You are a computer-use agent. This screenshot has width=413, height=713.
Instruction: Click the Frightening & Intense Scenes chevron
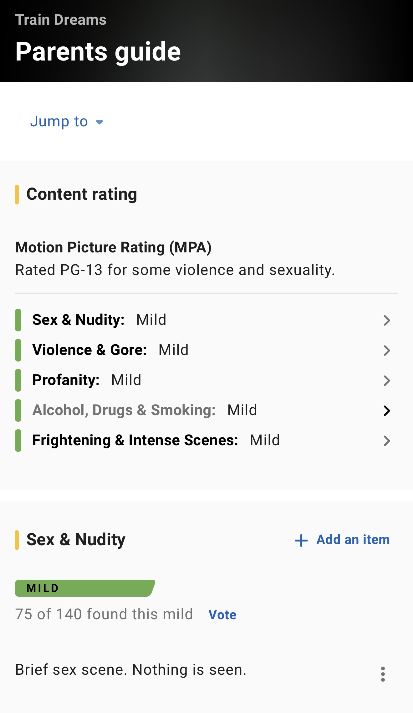click(x=387, y=441)
